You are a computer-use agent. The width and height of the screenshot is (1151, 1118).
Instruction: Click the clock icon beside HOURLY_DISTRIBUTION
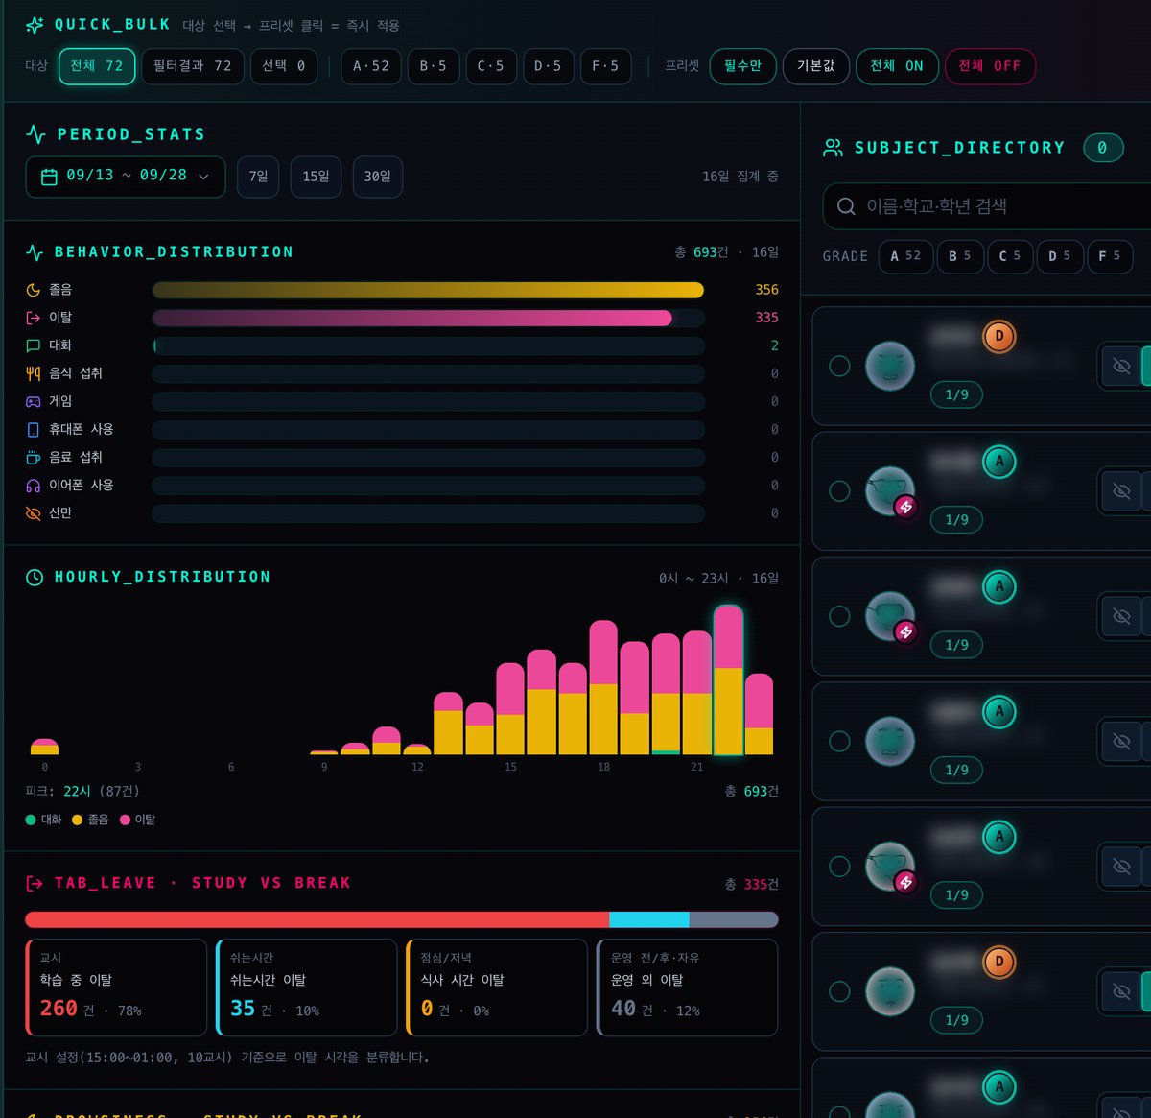point(35,577)
